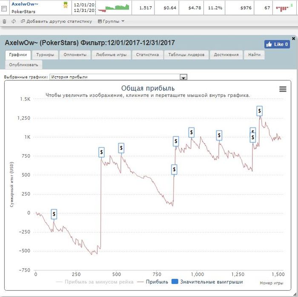Click the dollar marker near game 110
Image resolution: width=298 pixels, height=297 pixels.
(x=54, y=214)
